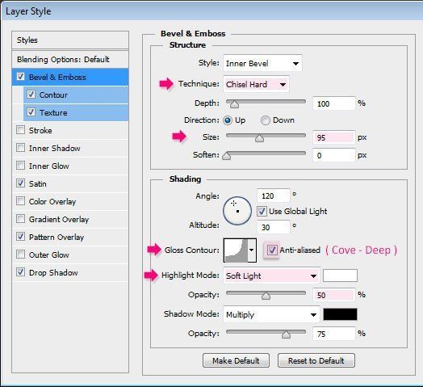Open the Drop Shadow style settings
This screenshot has width=423, height=387.
70,273
